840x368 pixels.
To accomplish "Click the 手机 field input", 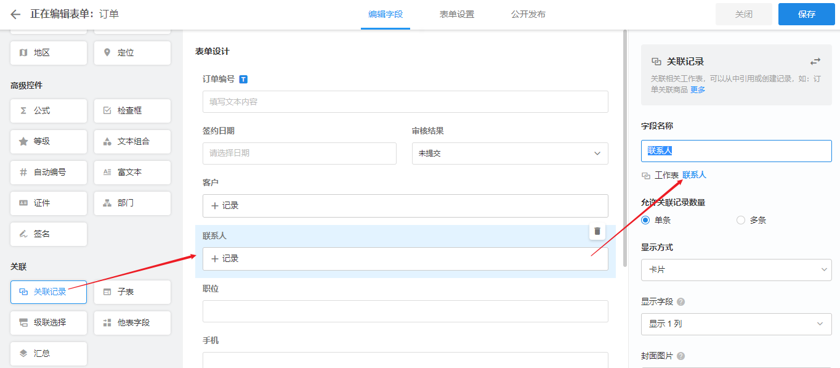I will pos(405,360).
